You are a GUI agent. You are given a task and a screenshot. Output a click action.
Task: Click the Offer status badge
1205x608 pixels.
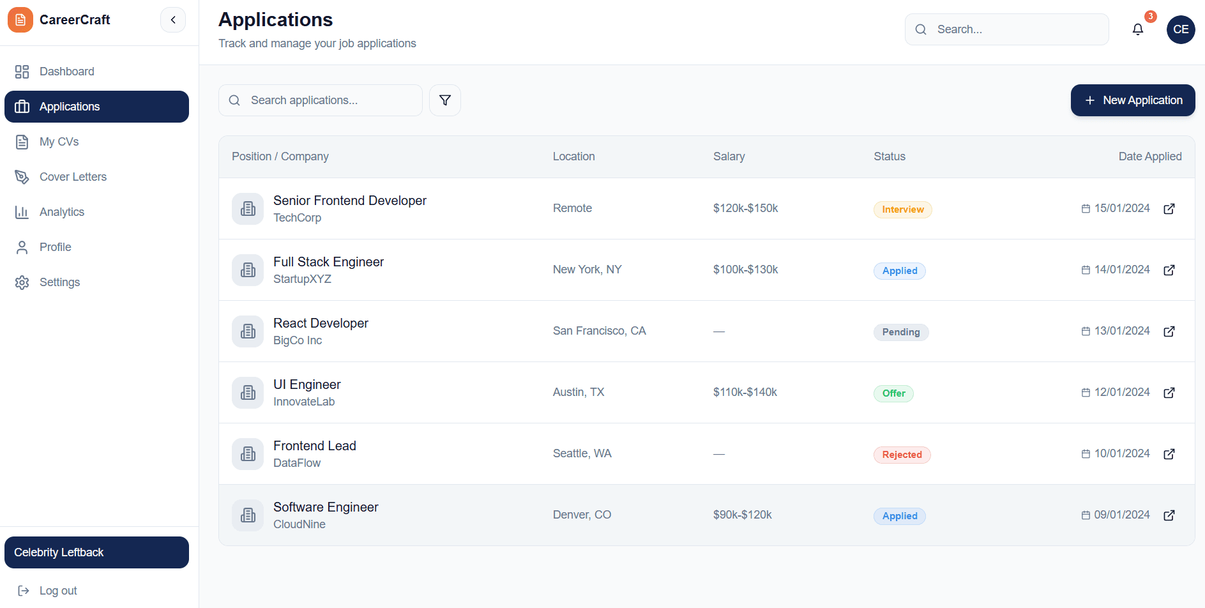point(893,393)
